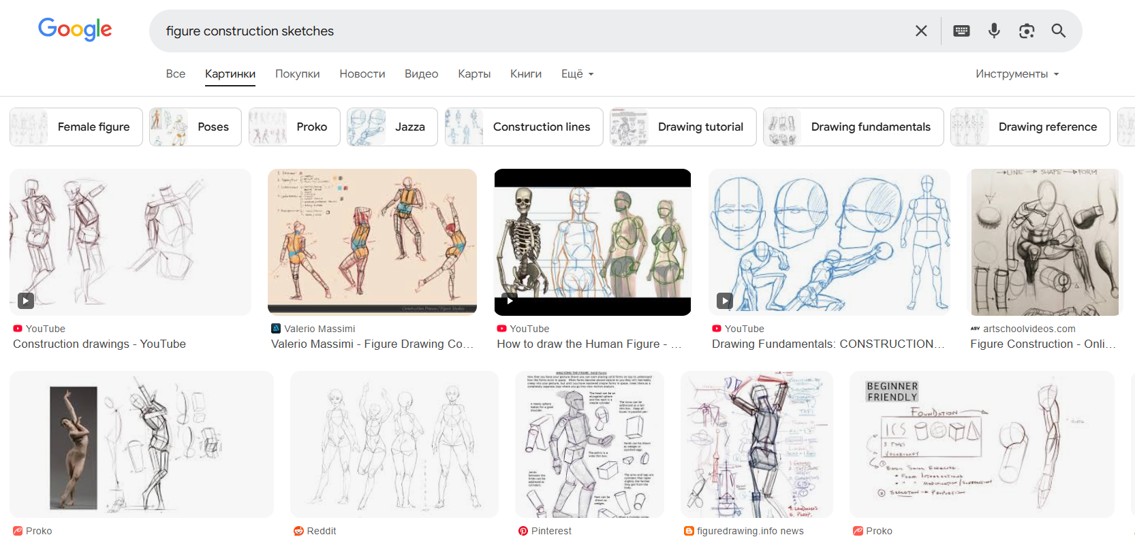The image size is (1135, 537).
Task: Apply Construction lines filter chip
Action: coord(524,127)
